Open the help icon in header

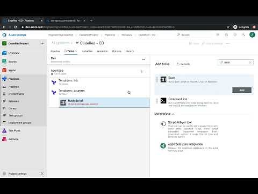pos(235,35)
